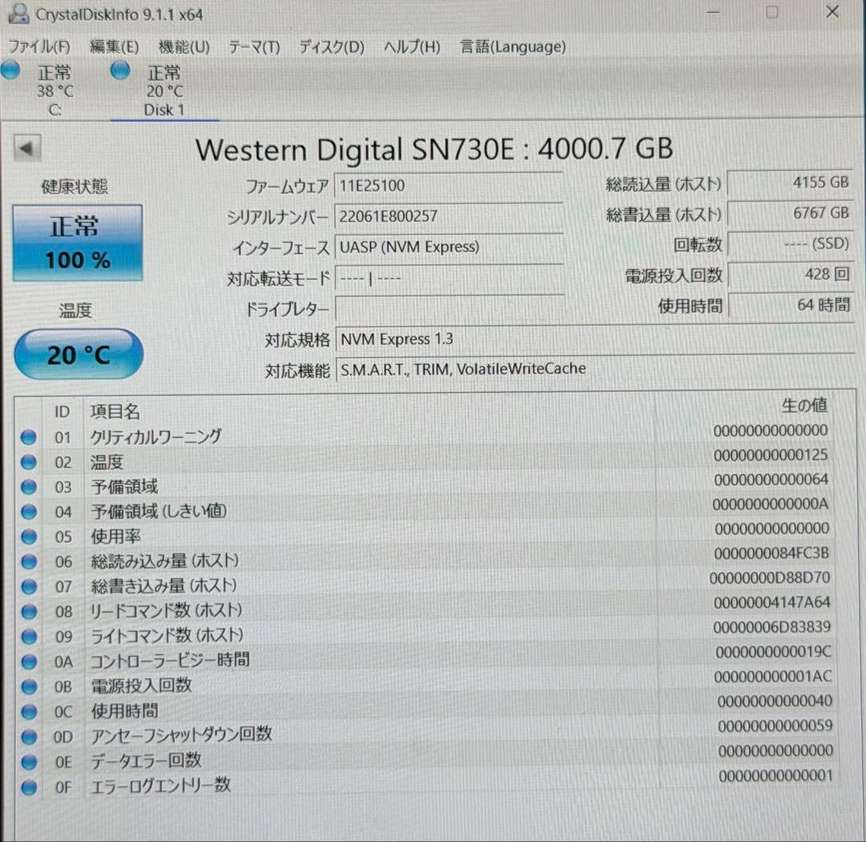Open the ファイル(F) menu
The image size is (866, 842).
click(x=39, y=47)
